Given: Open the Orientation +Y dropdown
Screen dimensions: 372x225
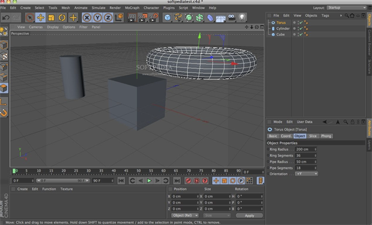Looking at the screenshot, I should pos(306,174).
